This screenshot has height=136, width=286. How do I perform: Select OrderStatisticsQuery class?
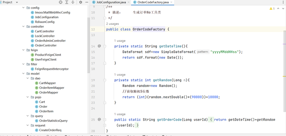click(x=53, y=121)
